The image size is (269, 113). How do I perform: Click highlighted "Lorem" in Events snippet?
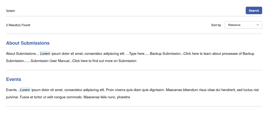(25, 90)
